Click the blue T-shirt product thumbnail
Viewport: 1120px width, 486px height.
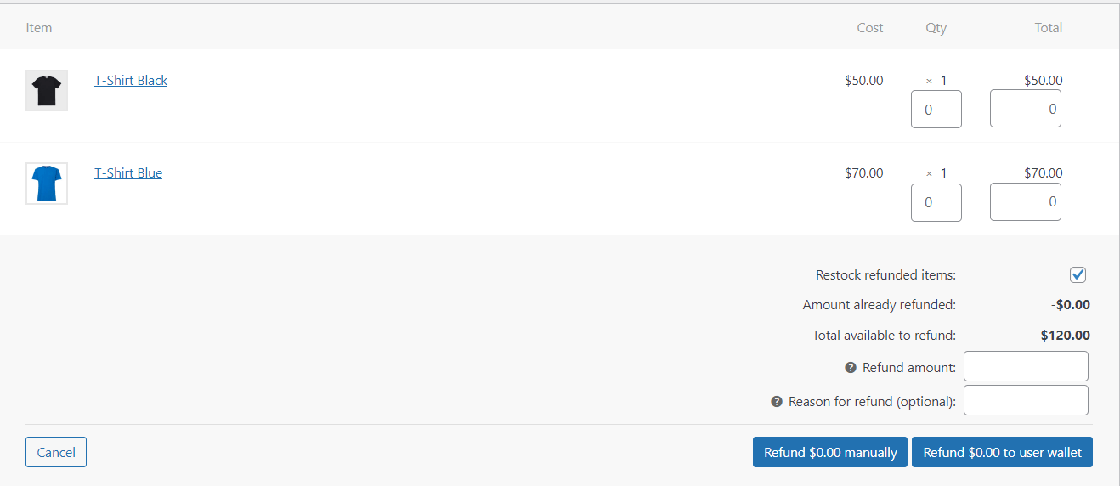click(x=46, y=184)
